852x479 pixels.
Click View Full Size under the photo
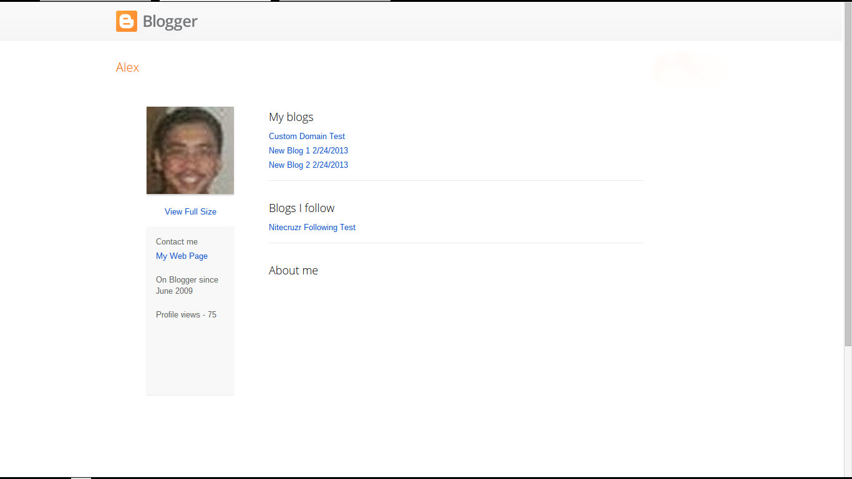pyautogui.click(x=190, y=211)
